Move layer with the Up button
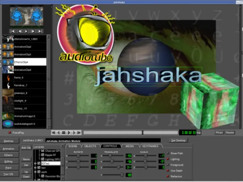This screenshot has height=182, width=243. tap(26, 172)
